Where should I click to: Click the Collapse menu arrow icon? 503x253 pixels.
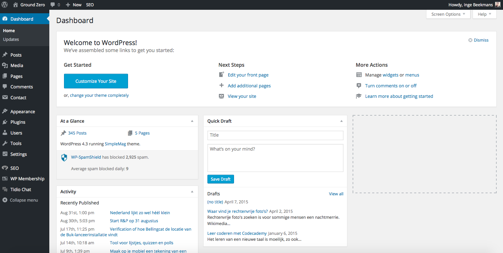point(5,200)
